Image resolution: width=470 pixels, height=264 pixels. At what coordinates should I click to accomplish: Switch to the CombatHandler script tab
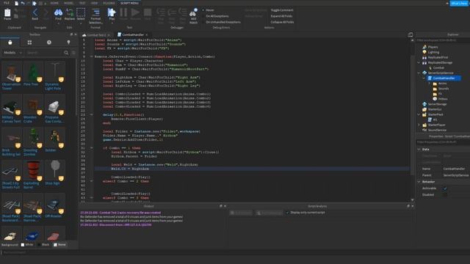click(x=132, y=34)
